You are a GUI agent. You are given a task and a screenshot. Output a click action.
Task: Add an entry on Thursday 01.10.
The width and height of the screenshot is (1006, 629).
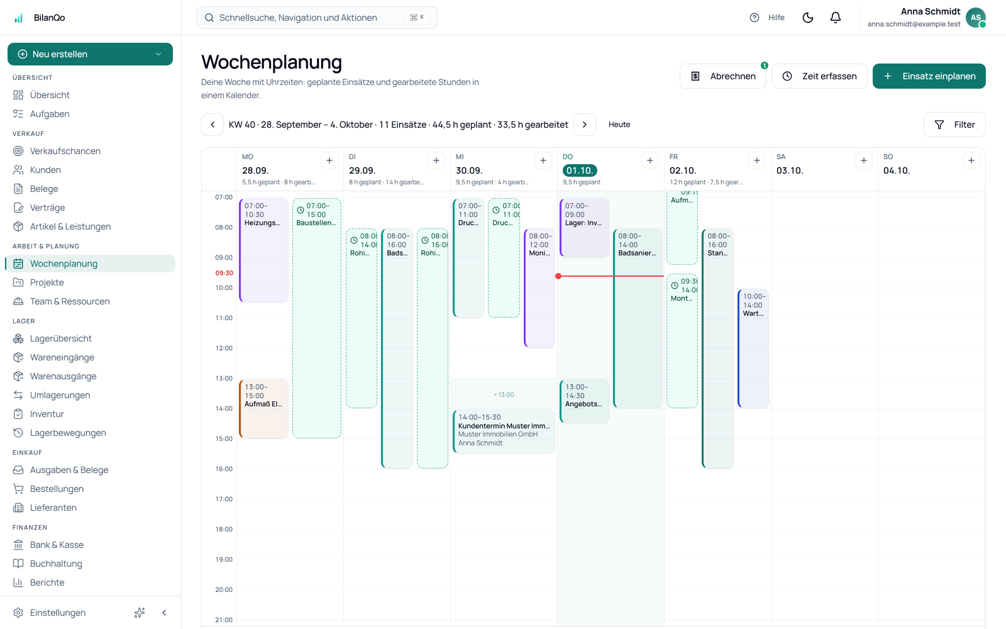point(650,160)
